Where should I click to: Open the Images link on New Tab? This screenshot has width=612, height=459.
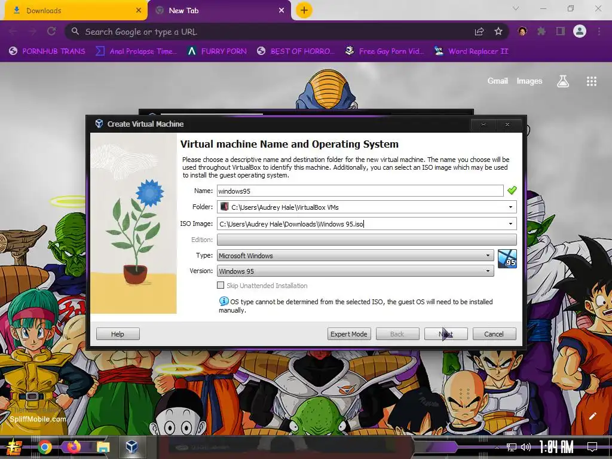(530, 81)
